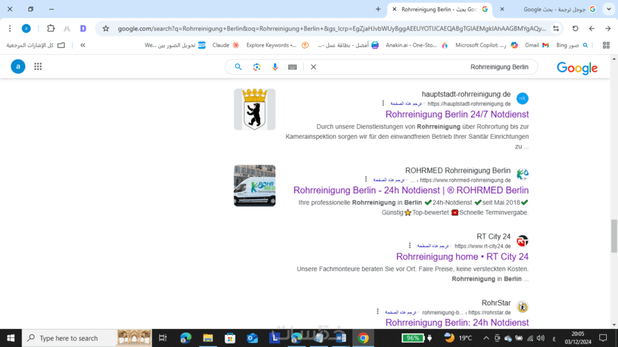Click in the Google search box

[425, 67]
